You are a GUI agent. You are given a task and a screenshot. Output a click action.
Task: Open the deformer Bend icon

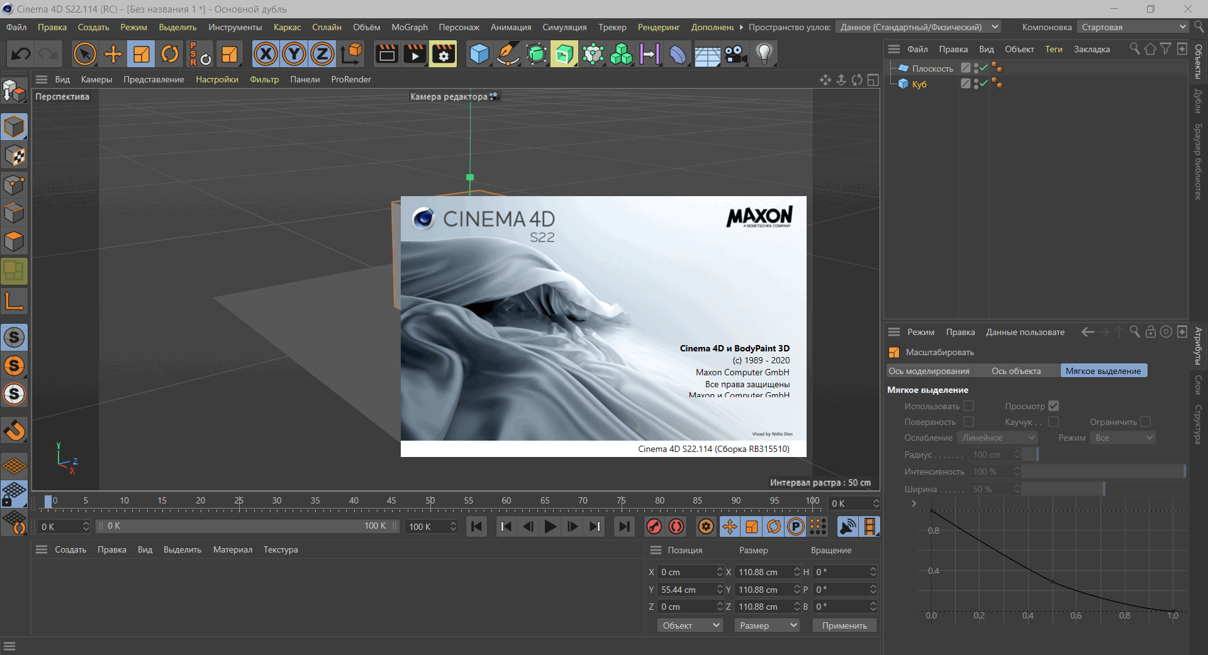678,54
